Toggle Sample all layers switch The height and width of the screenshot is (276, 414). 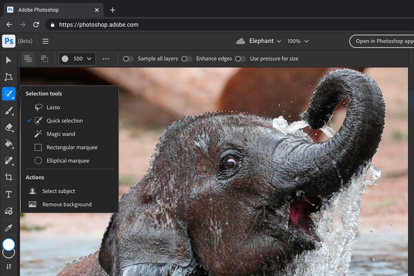pos(128,59)
